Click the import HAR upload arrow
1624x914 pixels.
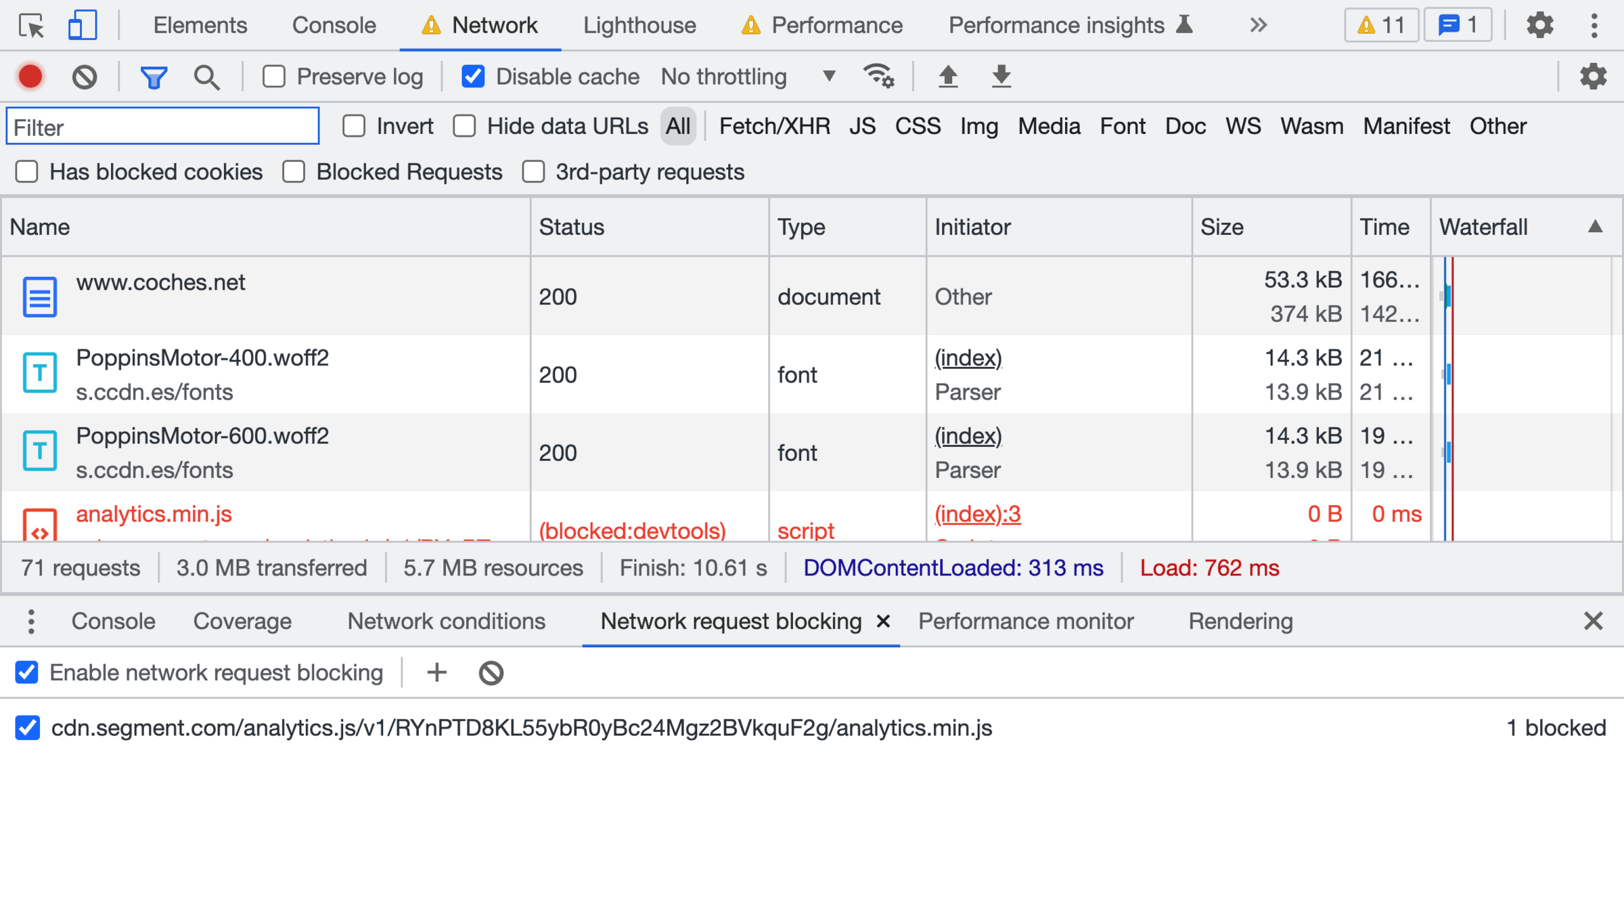pyautogui.click(x=948, y=77)
